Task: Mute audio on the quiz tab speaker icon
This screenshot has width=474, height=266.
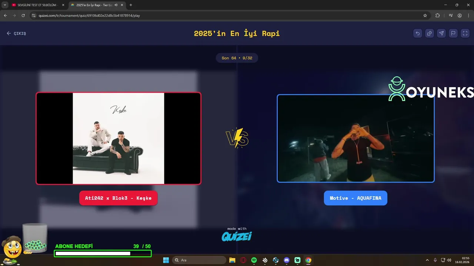Action: [116, 5]
